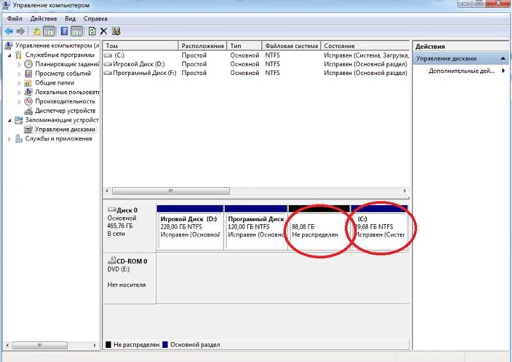Screen dimensions: 512x362
Task: Click the Производительность gauge icon
Action: pyautogui.click(x=28, y=101)
